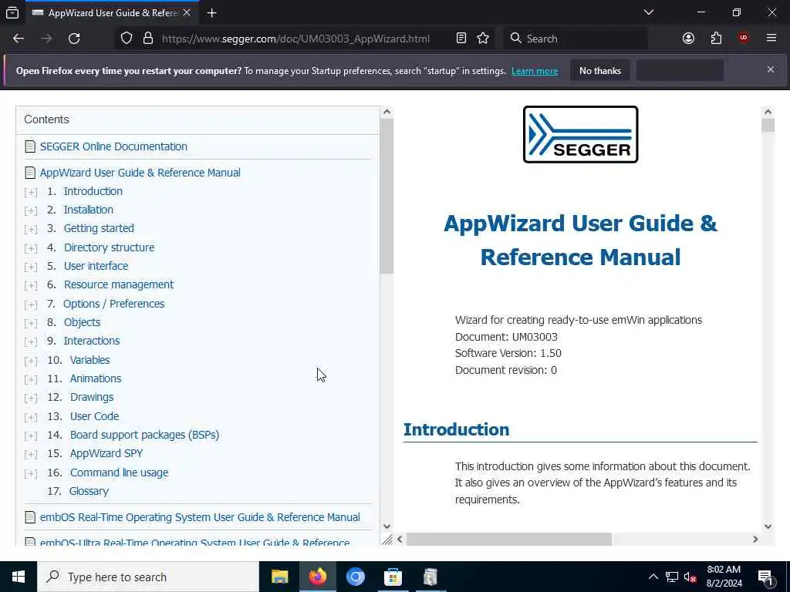Click the site security padlock icon

point(148,39)
